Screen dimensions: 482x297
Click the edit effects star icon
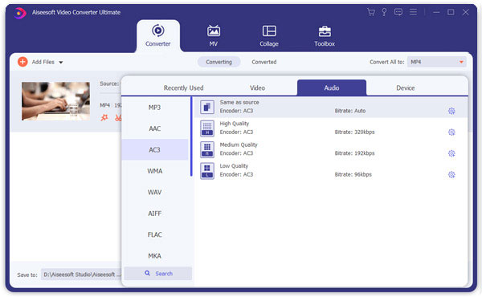tap(104, 117)
